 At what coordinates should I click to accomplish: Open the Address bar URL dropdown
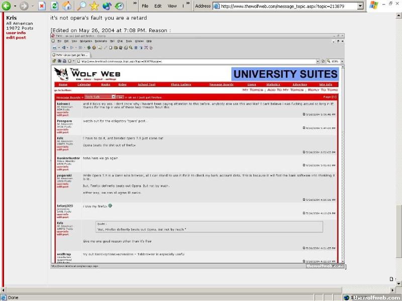click(360, 6)
